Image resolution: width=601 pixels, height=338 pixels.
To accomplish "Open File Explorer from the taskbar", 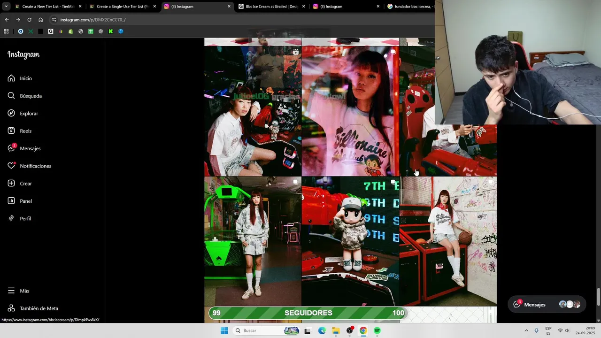I will [336, 330].
